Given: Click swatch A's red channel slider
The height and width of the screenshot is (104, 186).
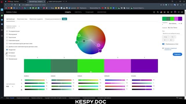Looking at the screenshot, I should 35,80.
